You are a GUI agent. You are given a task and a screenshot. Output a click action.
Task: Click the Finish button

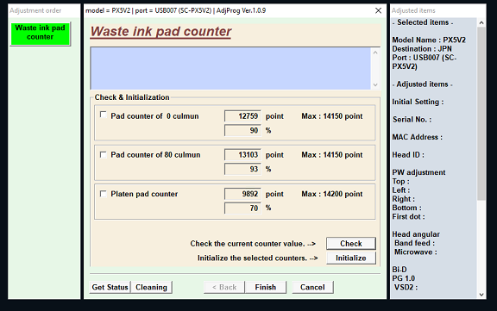click(x=266, y=287)
